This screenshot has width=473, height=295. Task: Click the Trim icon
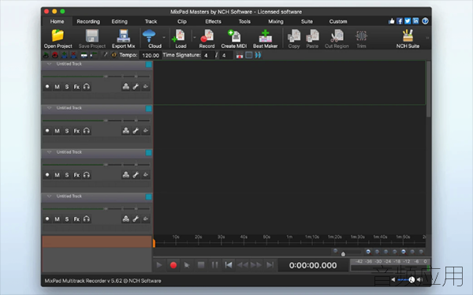point(361,35)
